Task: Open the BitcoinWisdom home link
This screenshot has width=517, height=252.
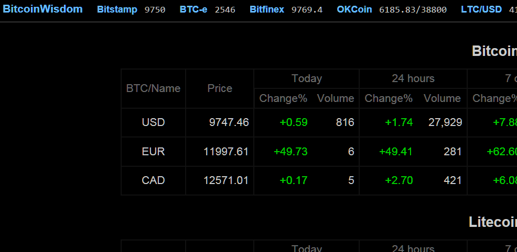Action: [42, 9]
